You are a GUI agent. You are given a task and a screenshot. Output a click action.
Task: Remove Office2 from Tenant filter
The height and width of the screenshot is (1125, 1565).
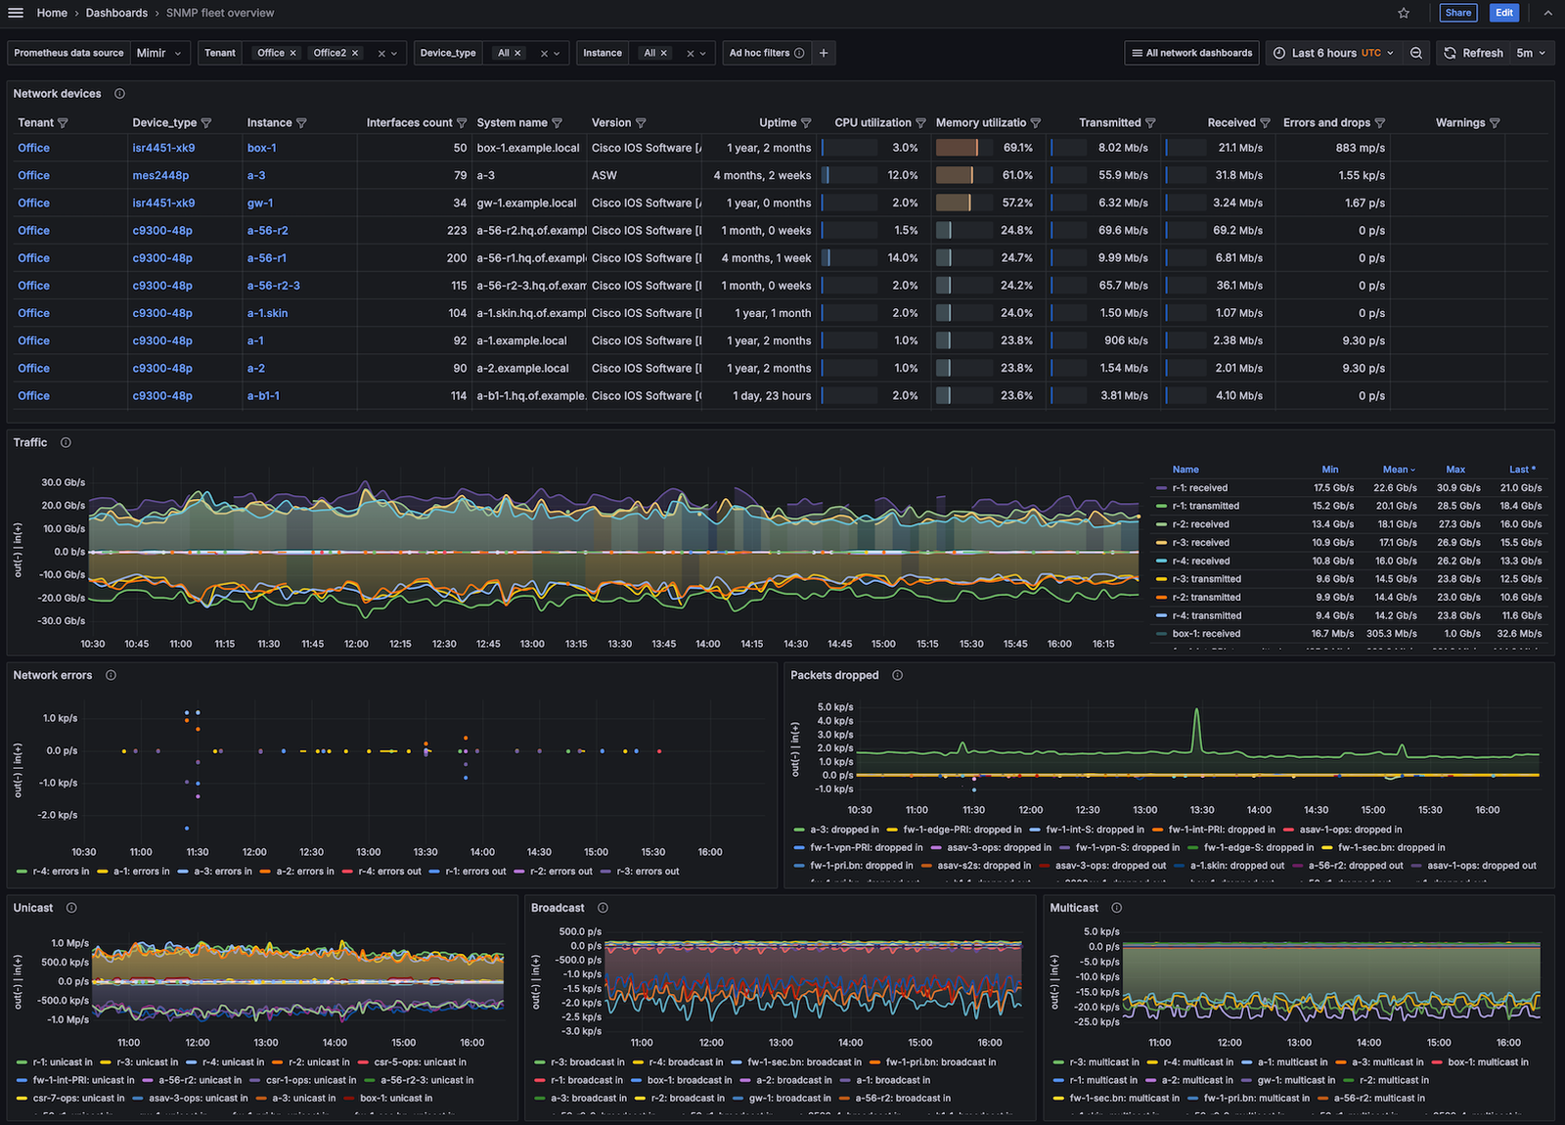pos(355,53)
